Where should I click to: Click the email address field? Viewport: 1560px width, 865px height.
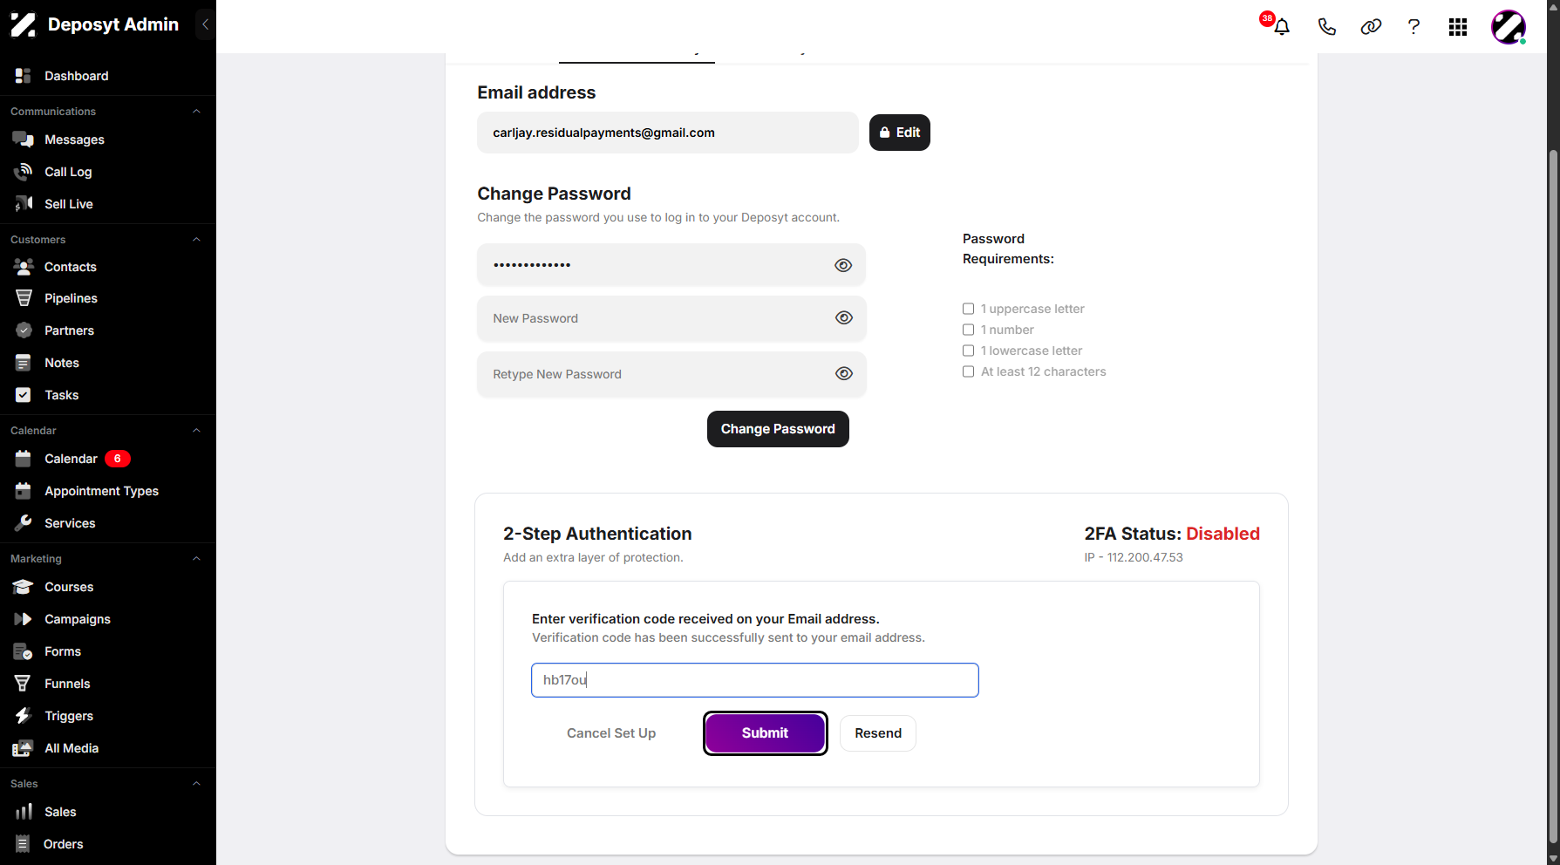coord(667,133)
